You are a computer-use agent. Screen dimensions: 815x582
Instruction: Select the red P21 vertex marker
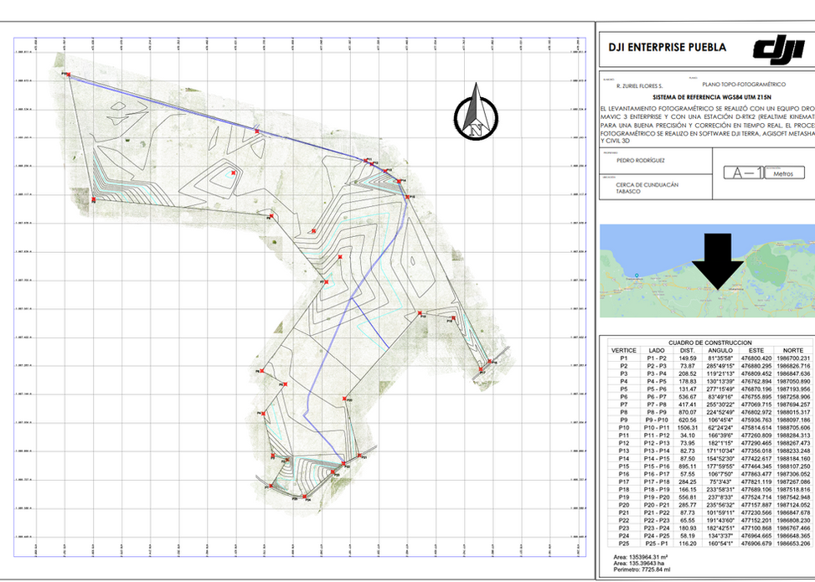click(359, 456)
